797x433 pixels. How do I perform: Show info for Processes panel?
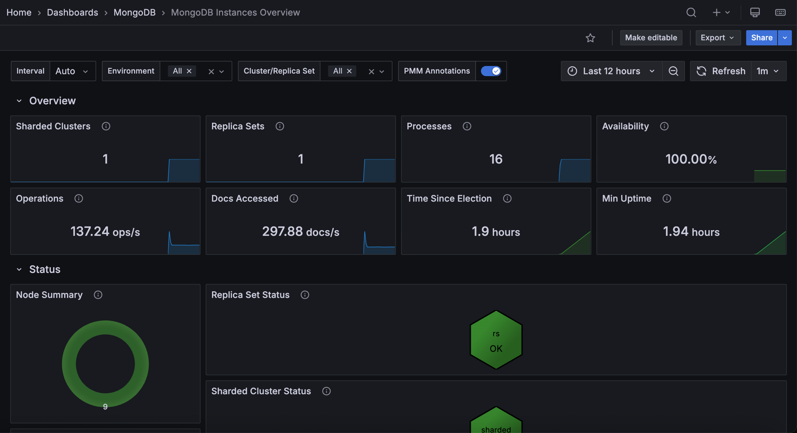coord(467,126)
